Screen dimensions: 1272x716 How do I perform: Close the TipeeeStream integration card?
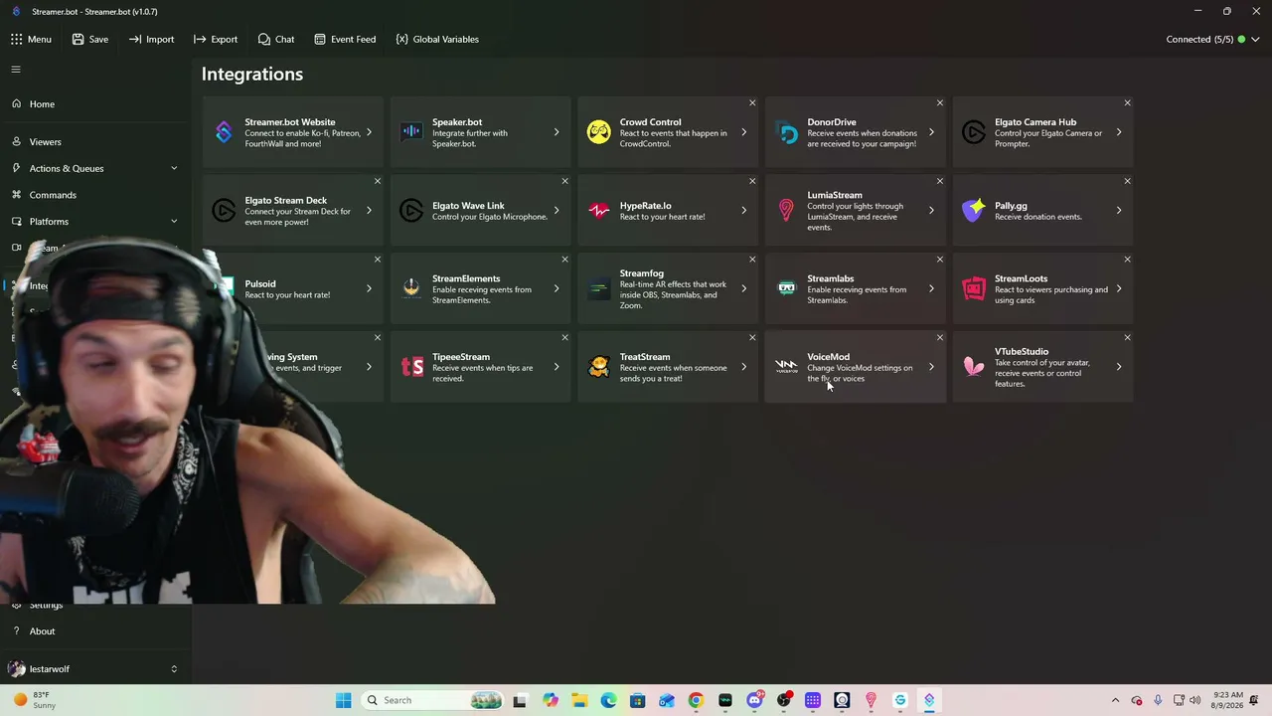pos(565,338)
